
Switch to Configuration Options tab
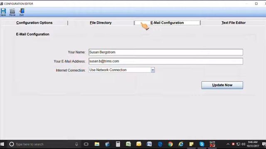click(x=34, y=23)
